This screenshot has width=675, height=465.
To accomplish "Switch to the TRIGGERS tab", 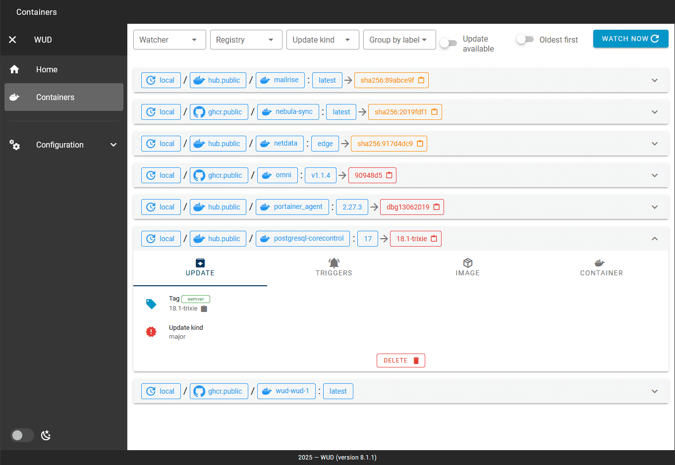I will (x=334, y=267).
